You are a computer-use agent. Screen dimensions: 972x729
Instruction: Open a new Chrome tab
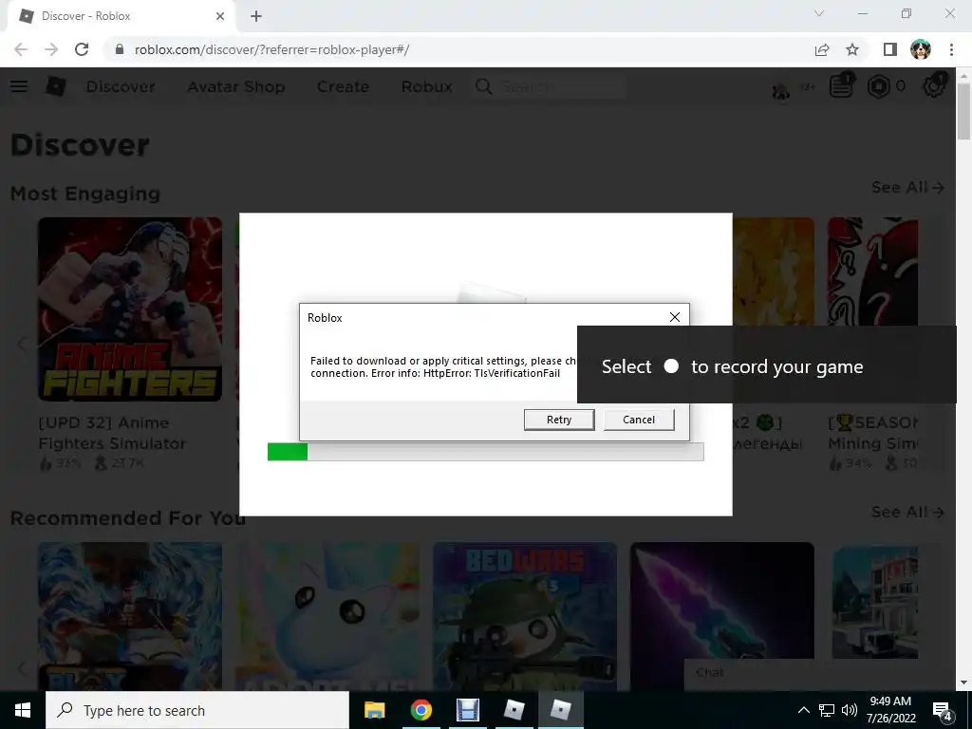pos(256,16)
